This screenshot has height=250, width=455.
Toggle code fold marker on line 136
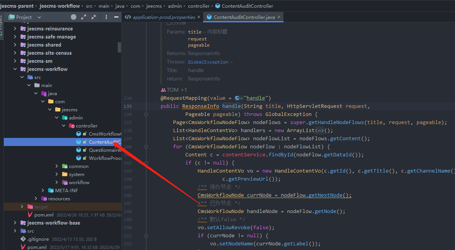coord(146,114)
